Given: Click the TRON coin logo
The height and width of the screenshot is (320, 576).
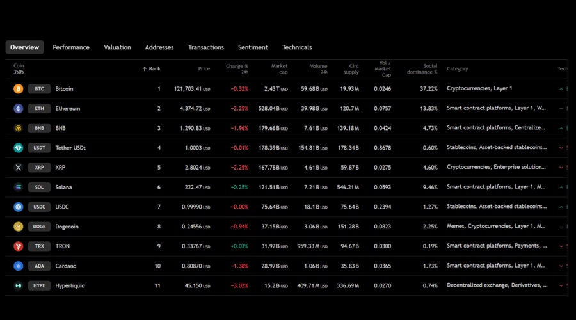Looking at the screenshot, I should [19, 246].
